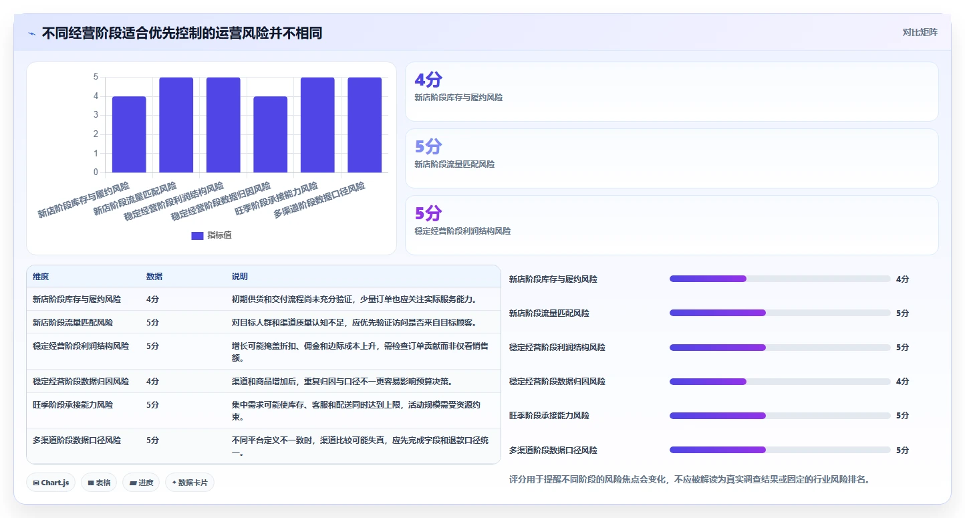Image resolution: width=965 pixels, height=518 pixels.
Task: Click progress list label 旺季阶段承接能力风险
Action: (x=549, y=416)
